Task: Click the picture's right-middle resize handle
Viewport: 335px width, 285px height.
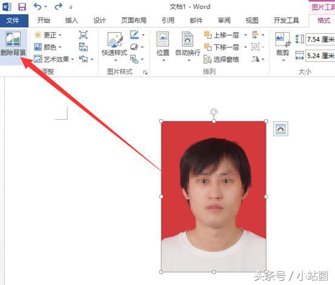Action: [x=266, y=197]
